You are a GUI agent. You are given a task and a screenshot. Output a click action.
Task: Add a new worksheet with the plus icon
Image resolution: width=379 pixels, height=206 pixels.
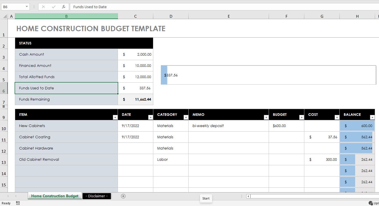pyautogui.click(x=123, y=196)
